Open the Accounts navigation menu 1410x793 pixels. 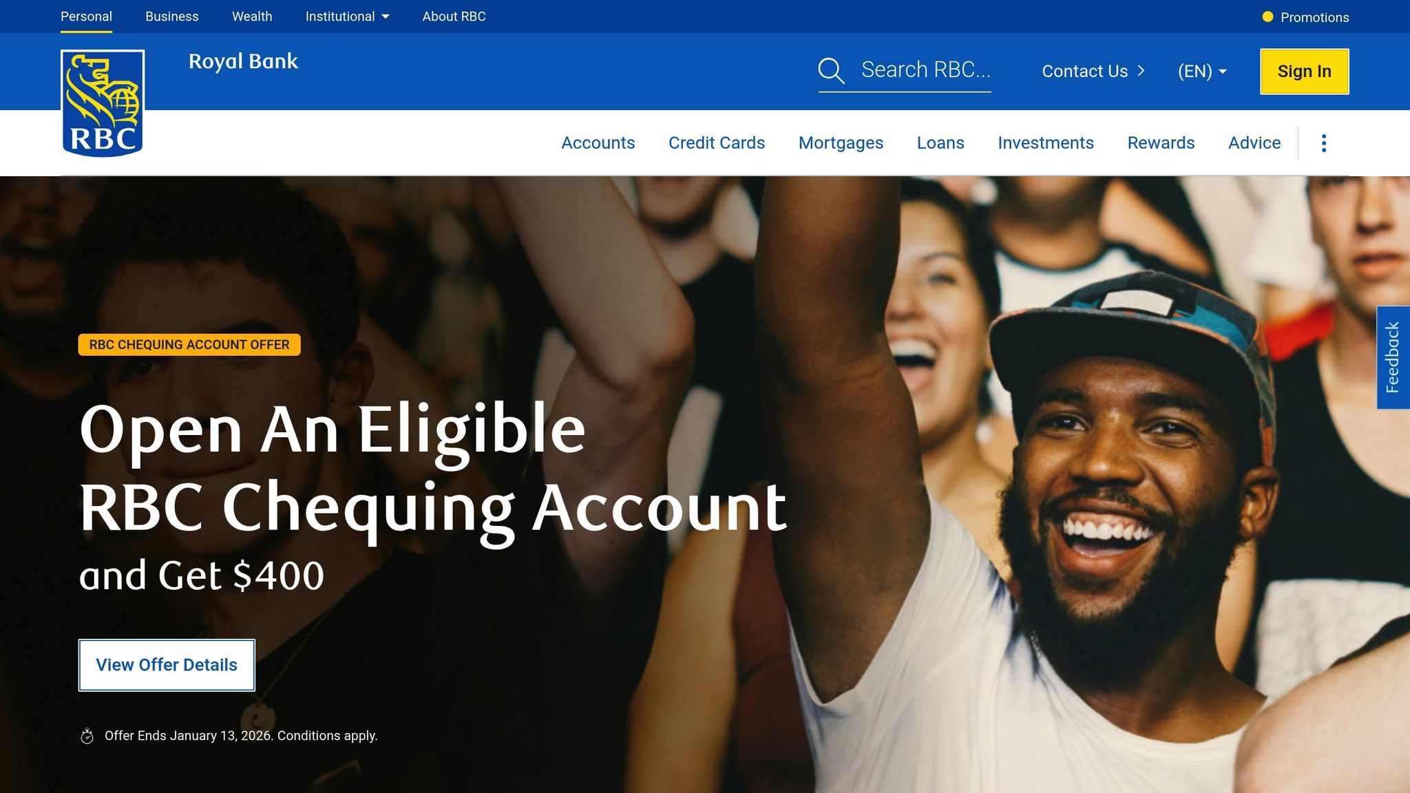pos(598,142)
